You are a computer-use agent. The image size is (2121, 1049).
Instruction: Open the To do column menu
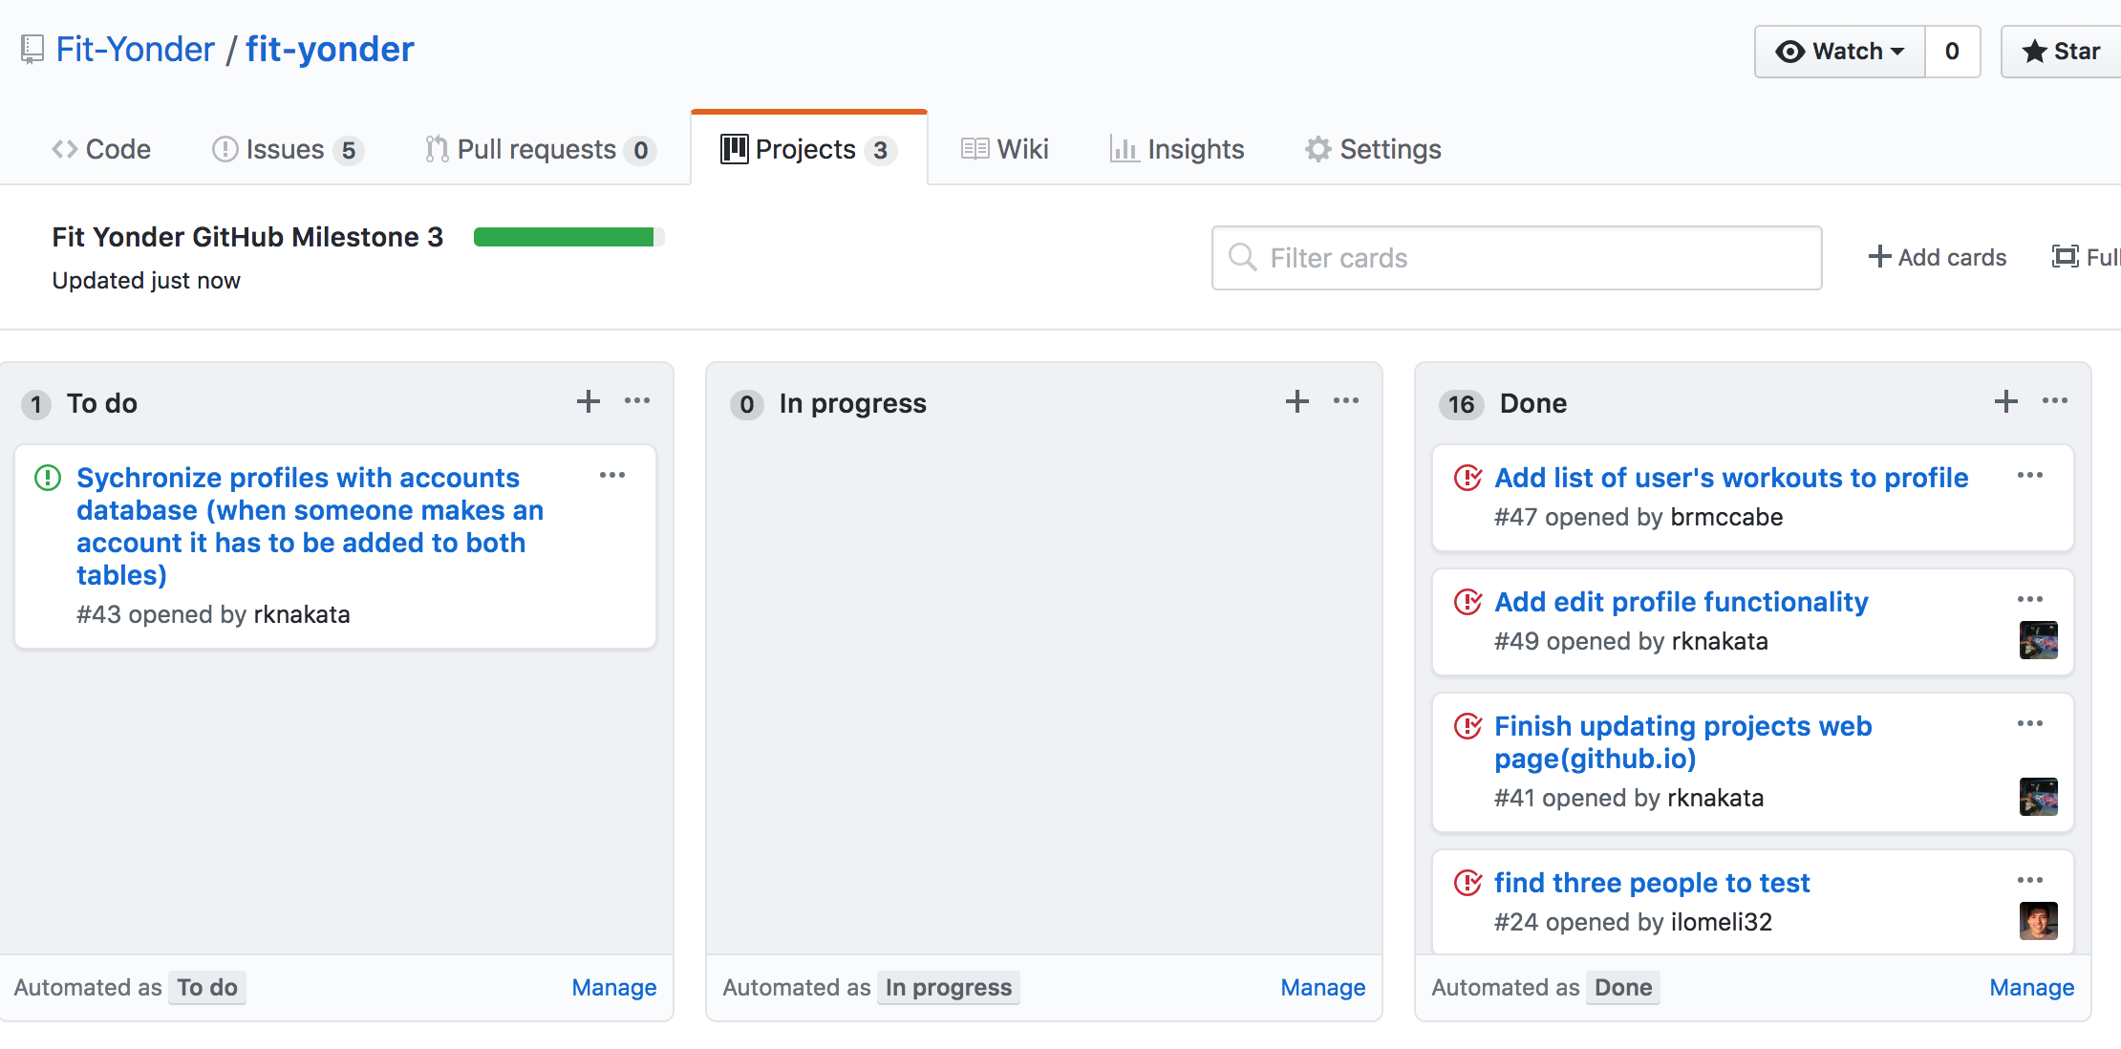[x=637, y=401]
